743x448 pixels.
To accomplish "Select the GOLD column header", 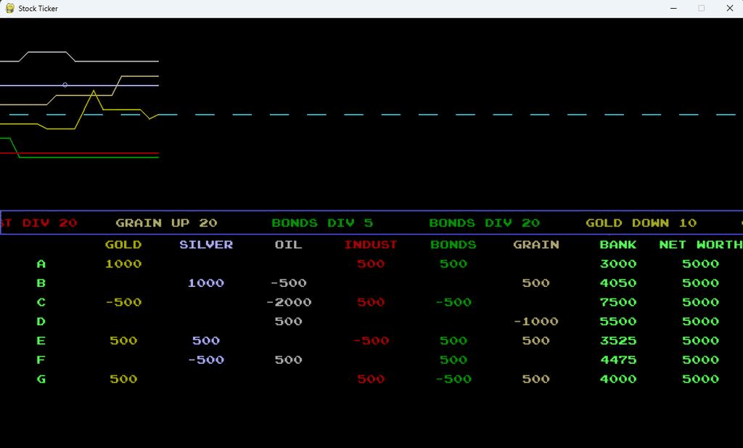I will coord(123,245).
